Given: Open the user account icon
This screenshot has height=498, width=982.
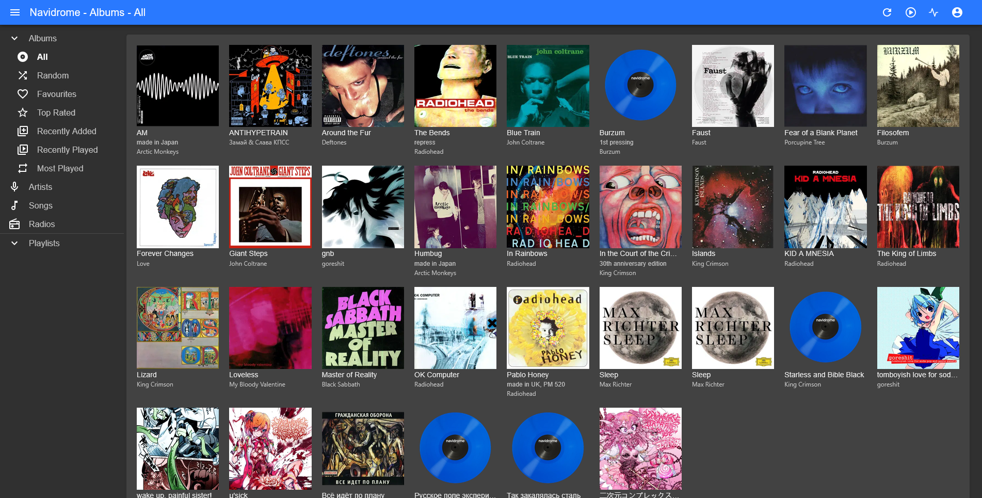Looking at the screenshot, I should (957, 12).
